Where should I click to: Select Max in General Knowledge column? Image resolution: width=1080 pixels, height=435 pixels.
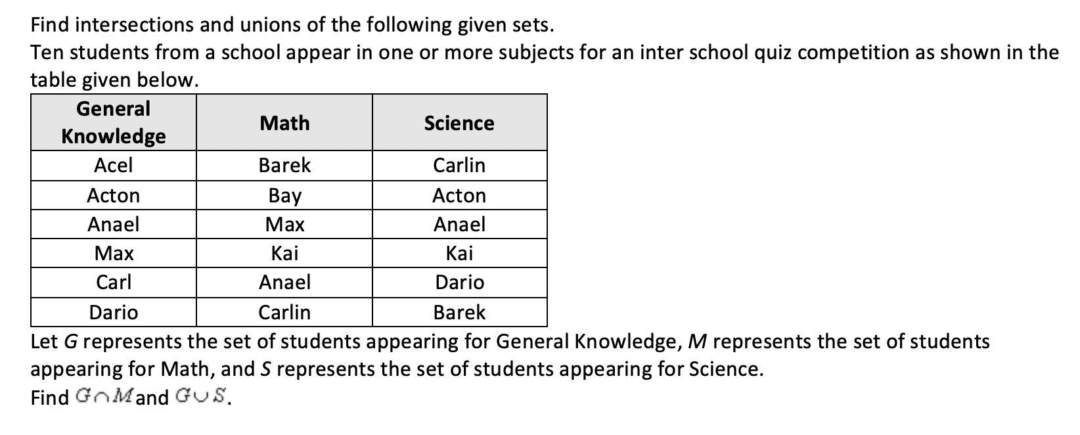[x=114, y=253]
